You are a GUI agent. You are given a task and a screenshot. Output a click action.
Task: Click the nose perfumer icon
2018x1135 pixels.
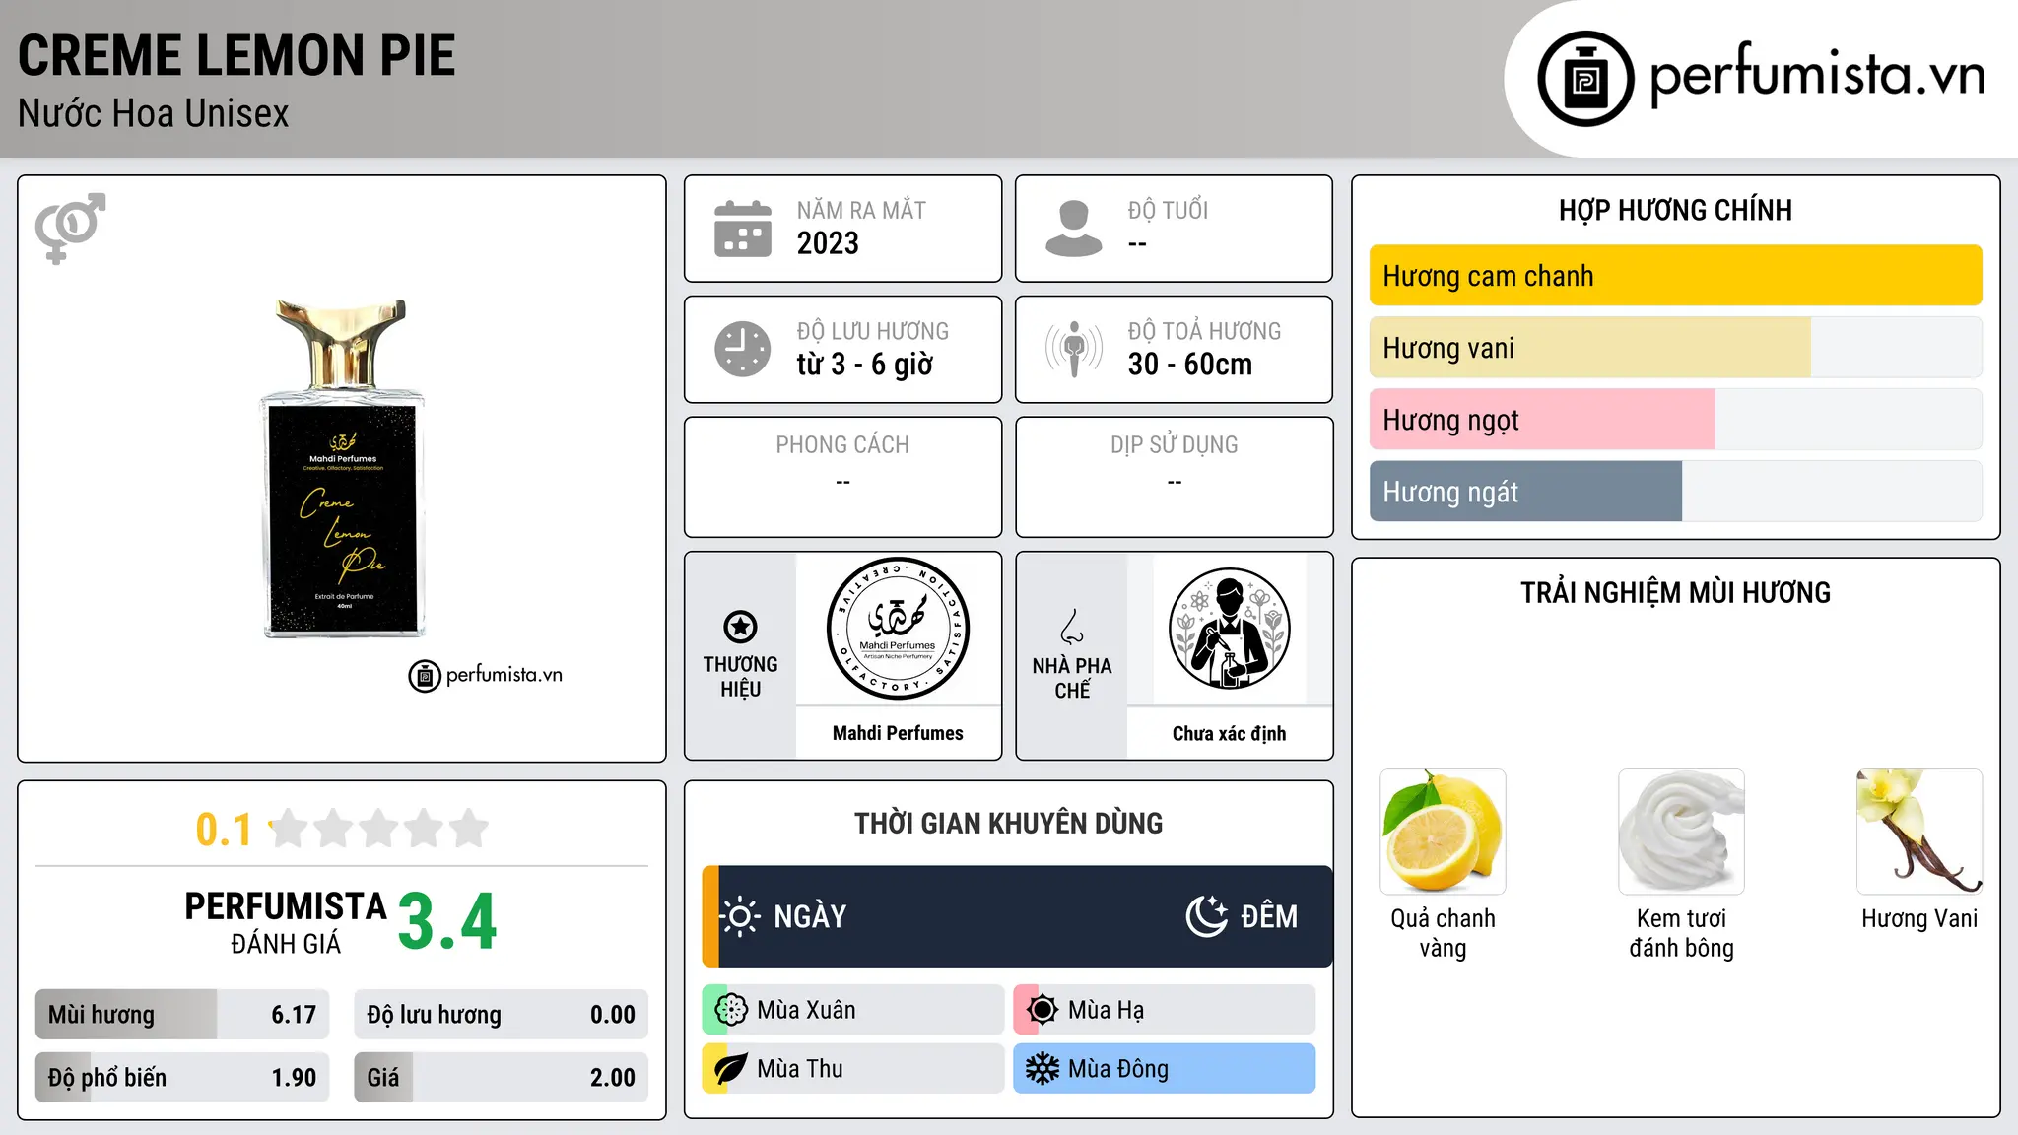pyautogui.click(x=1072, y=627)
